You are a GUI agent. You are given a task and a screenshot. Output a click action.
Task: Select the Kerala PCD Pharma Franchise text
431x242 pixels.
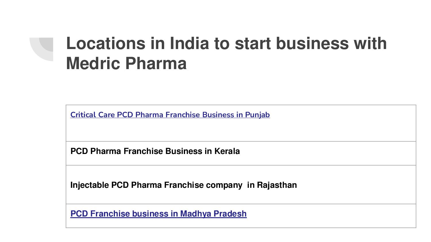pyautogui.click(x=155, y=151)
